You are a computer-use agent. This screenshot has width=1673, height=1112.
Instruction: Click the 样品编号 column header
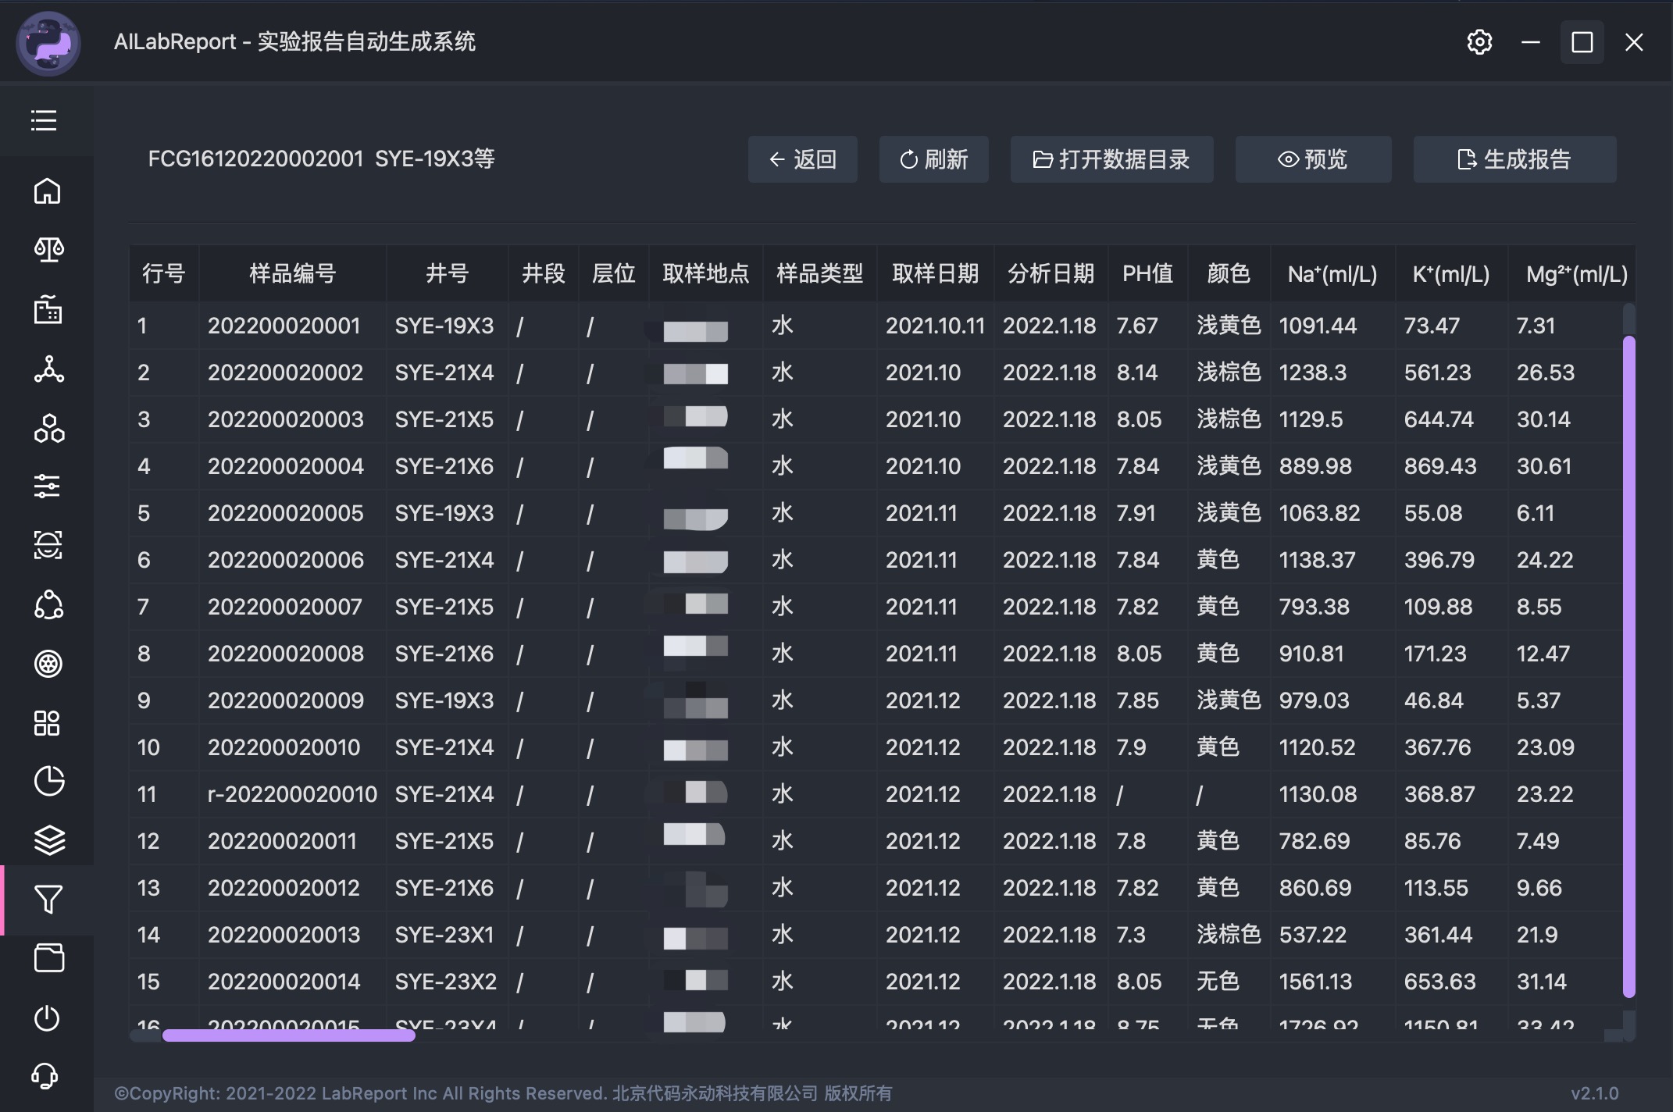[292, 273]
